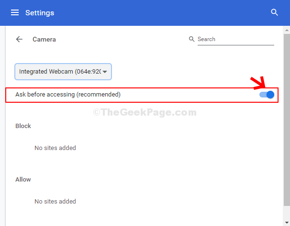Click the Settings title in header
Image resolution: width=290 pixels, height=226 pixels.
pyautogui.click(x=40, y=12)
